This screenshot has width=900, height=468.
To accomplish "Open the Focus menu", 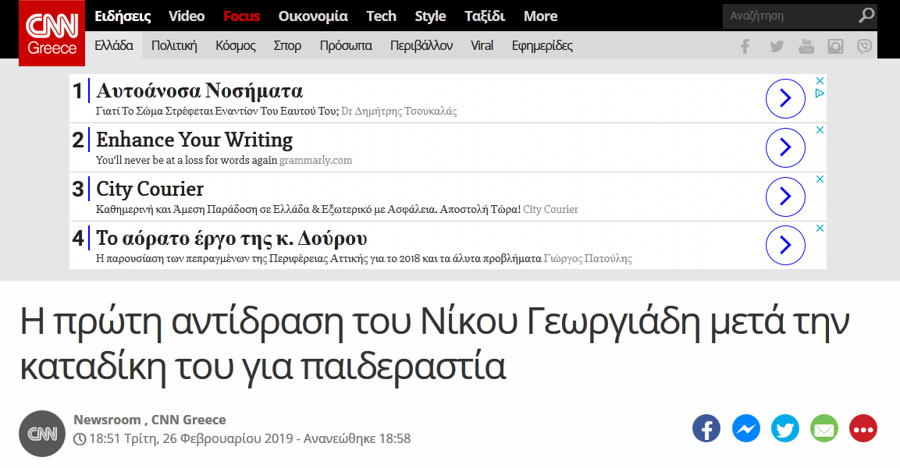I will tap(242, 16).
